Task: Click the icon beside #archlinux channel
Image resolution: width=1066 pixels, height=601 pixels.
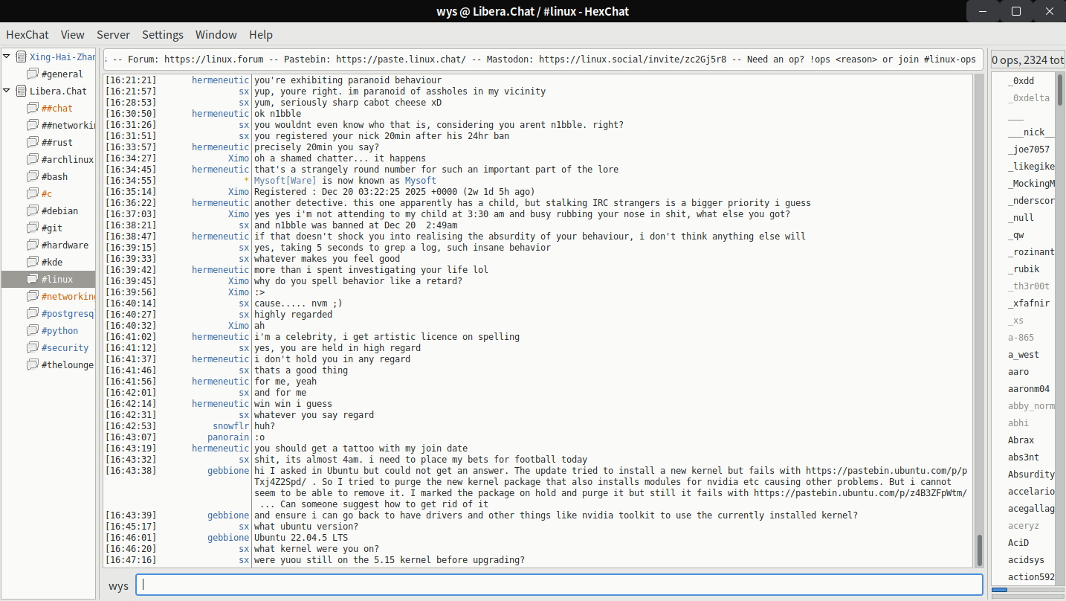Action: coord(32,159)
